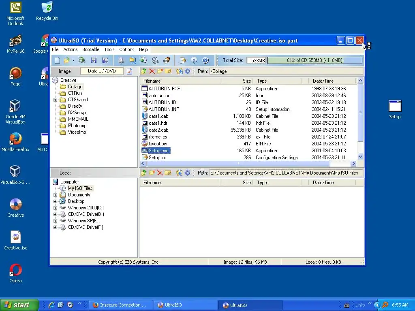The image size is (415, 311).
Task: Select the Creative.iso desktop icon
Action: (x=15, y=240)
